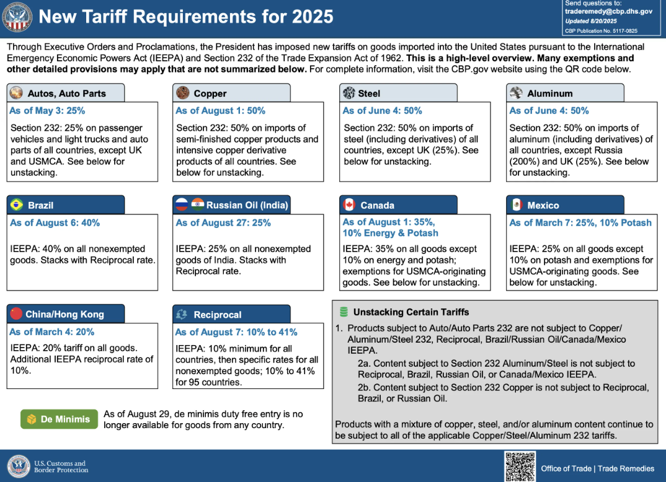Click the U.S. Customs and Border Protection footer logo
Image resolution: width=666 pixels, height=482 pixels.
click(48, 467)
